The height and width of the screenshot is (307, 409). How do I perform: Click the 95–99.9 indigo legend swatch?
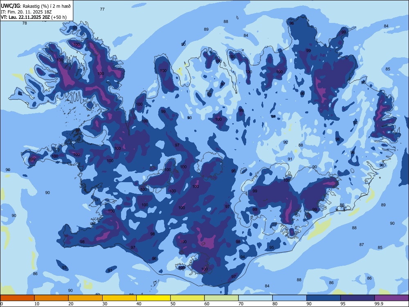357,298
